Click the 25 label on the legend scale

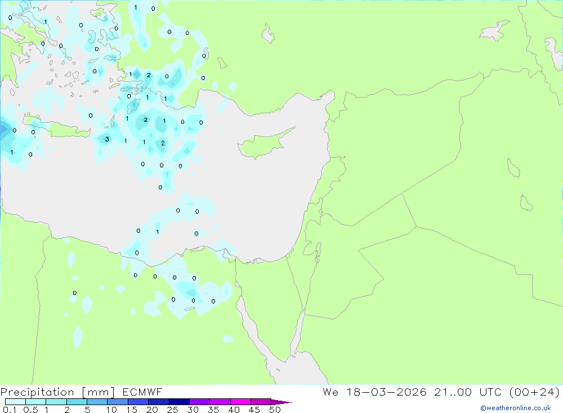coord(172,410)
